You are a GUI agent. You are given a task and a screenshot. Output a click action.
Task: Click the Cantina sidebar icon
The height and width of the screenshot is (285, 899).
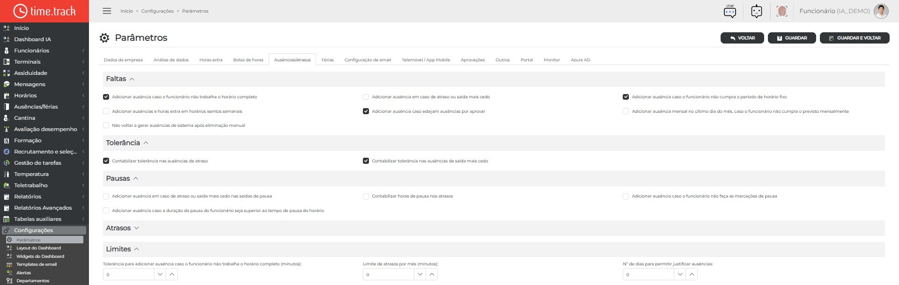point(7,118)
